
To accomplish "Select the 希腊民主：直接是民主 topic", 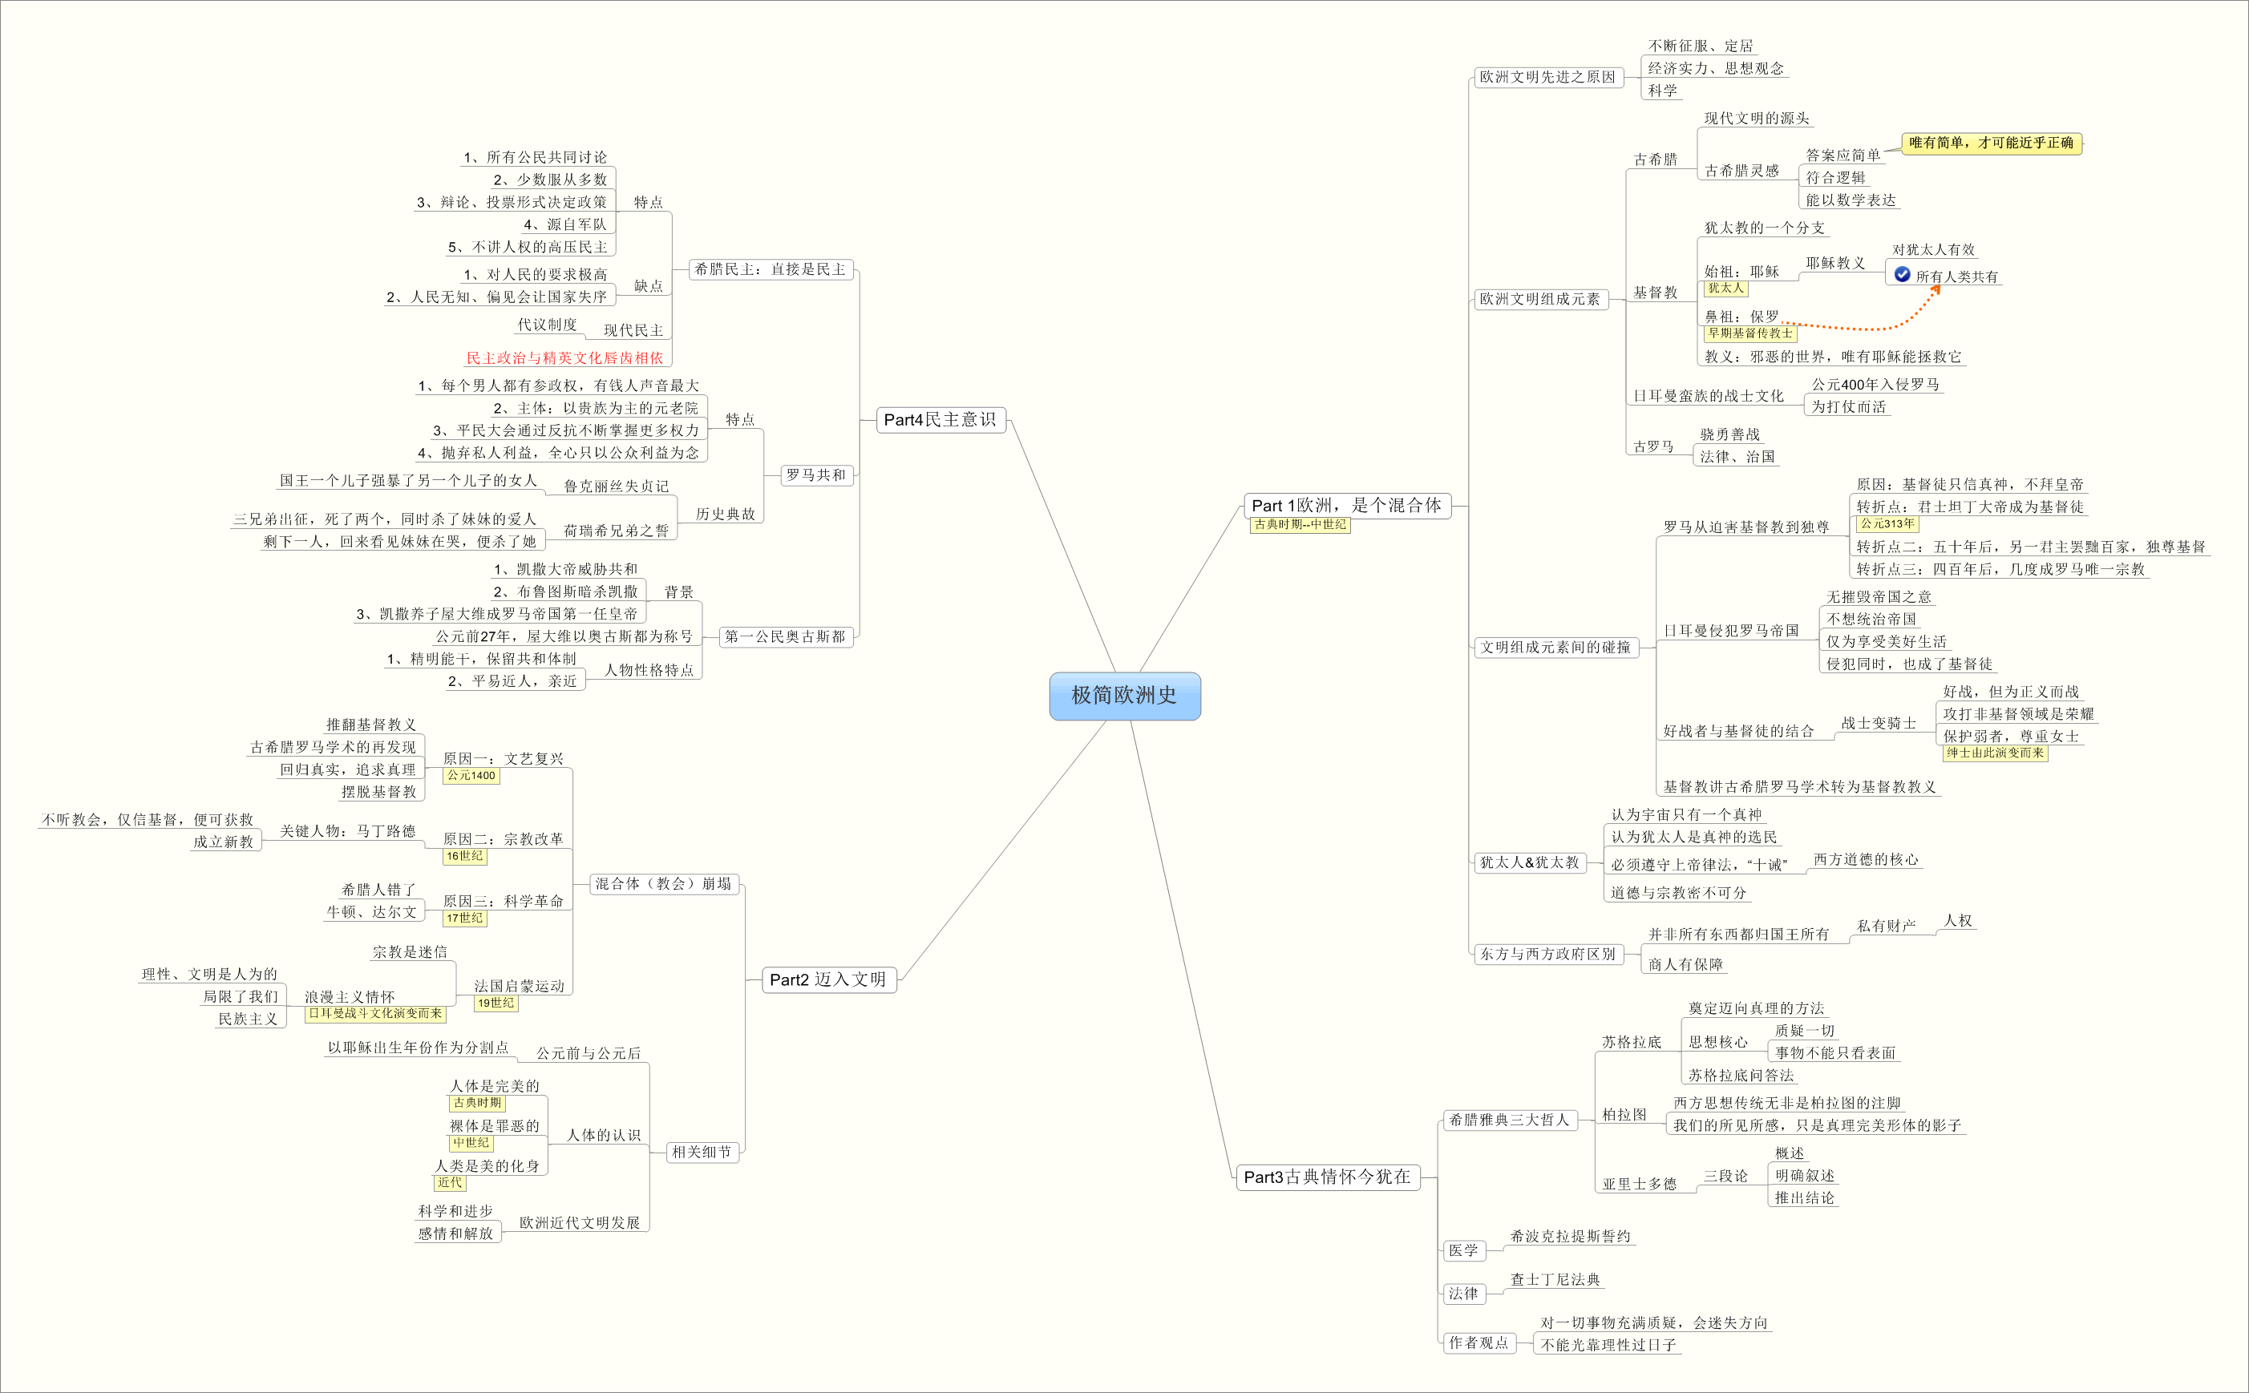I will [x=771, y=269].
